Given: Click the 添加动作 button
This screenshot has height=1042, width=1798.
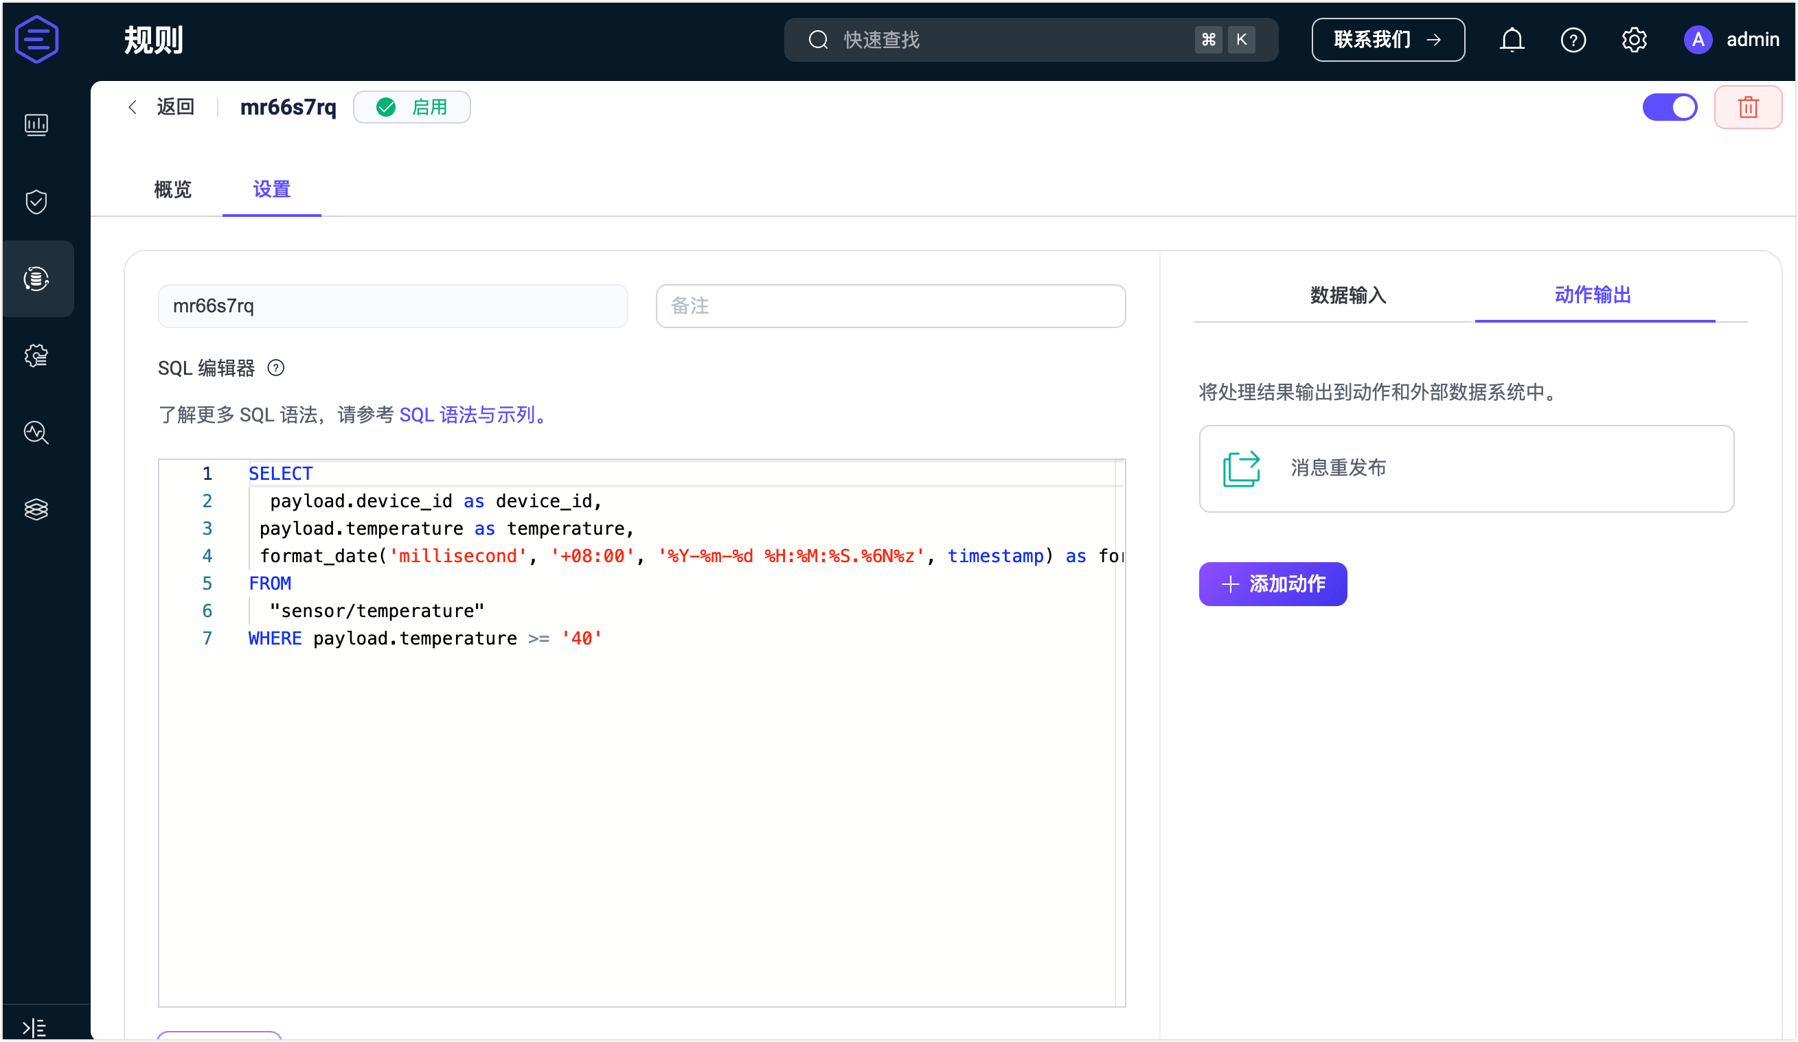Looking at the screenshot, I should click(x=1272, y=584).
